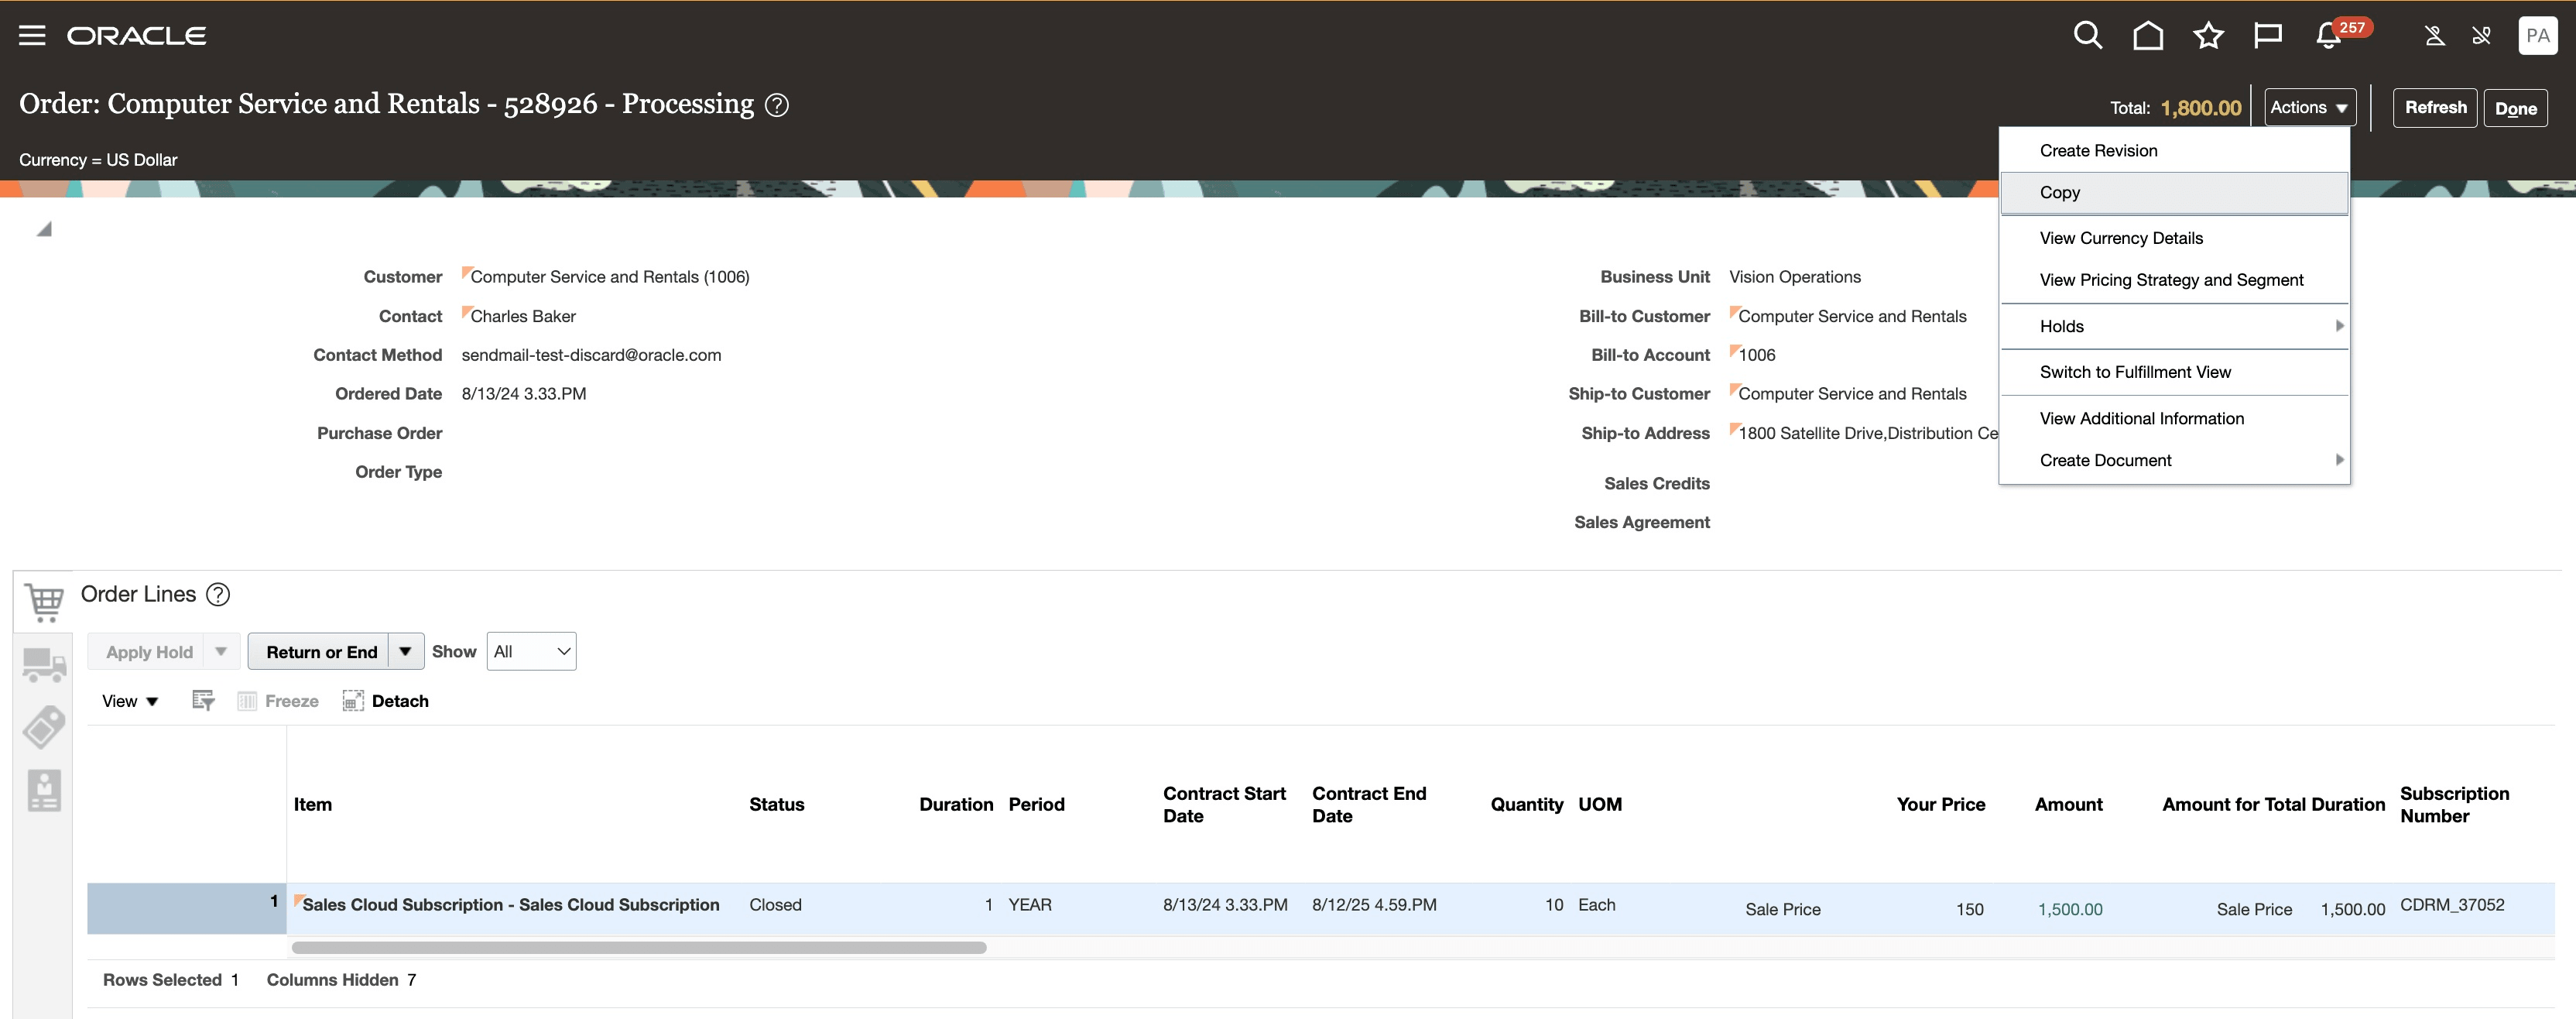
Task: Open the Watchlist flag icon
Action: point(2268,36)
